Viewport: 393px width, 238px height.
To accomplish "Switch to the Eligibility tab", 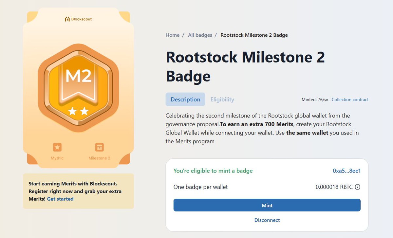I will pos(222,100).
